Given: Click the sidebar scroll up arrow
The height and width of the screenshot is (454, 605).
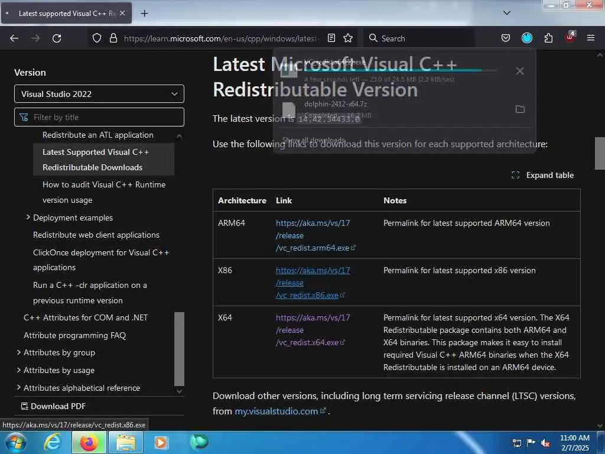Looking at the screenshot, I should tap(179, 136).
